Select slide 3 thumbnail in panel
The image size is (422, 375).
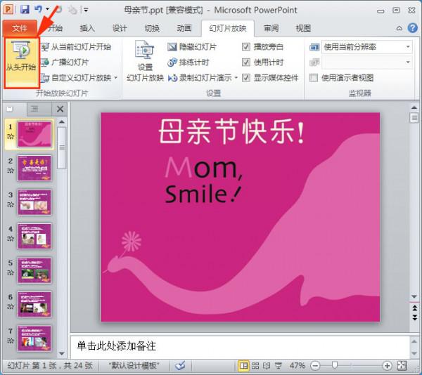34,202
